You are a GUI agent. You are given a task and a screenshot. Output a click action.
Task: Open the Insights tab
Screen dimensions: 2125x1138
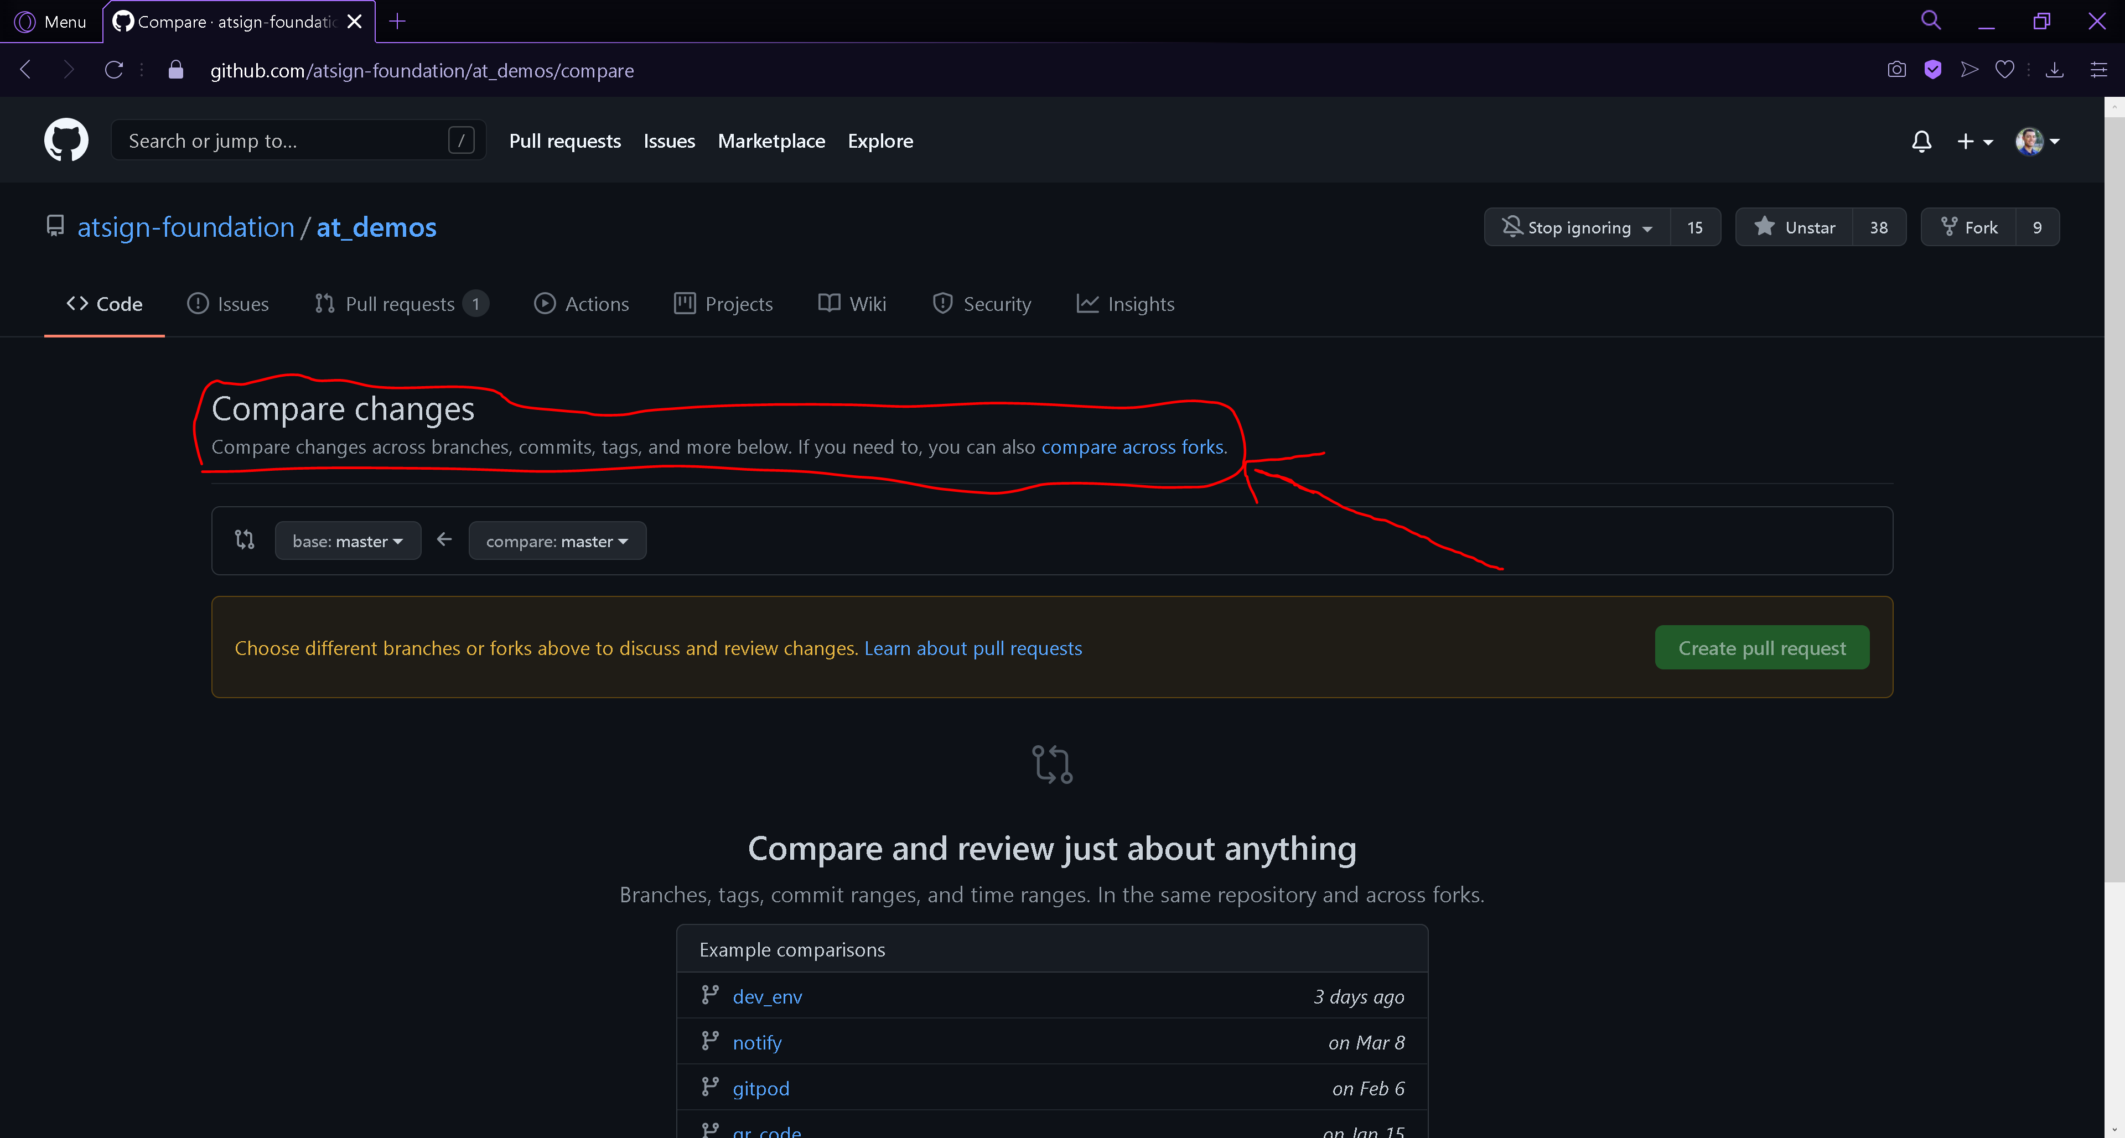pyautogui.click(x=1125, y=304)
